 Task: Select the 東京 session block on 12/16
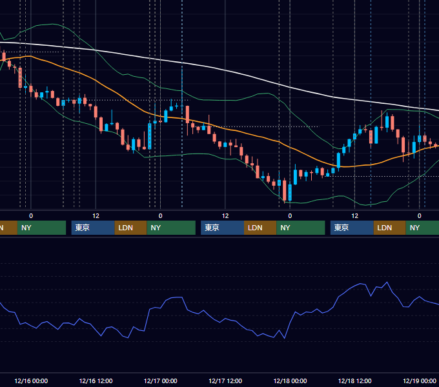pos(93,228)
